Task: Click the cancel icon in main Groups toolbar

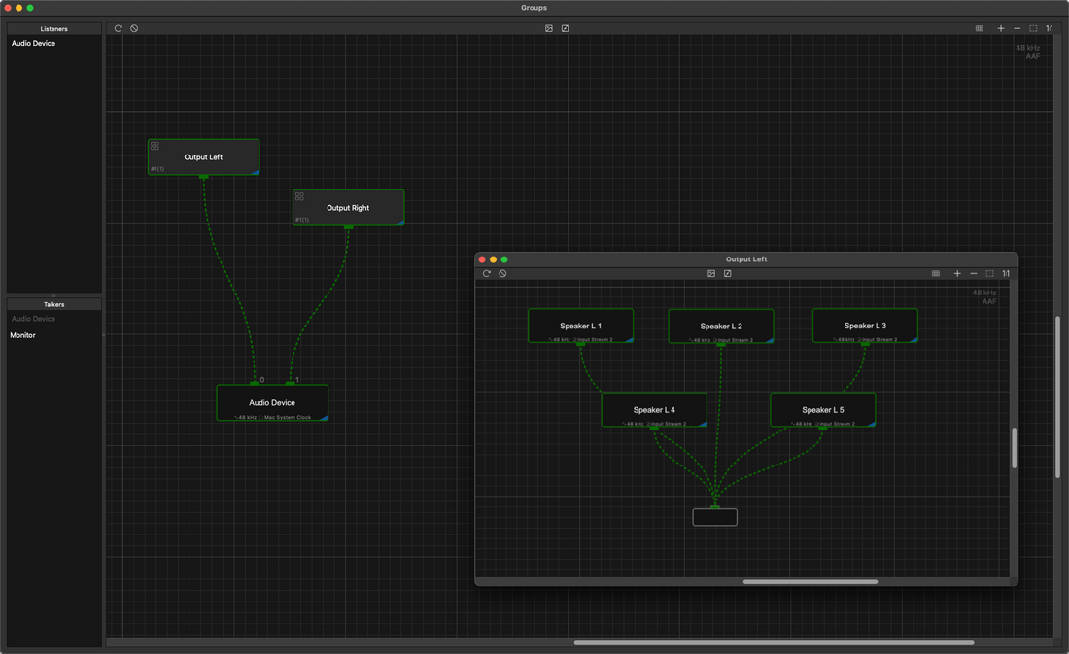Action: (134, 28)
